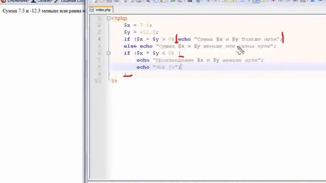This screenshot has width=326, height=183.
Task: Click the "if ($x * $y < 0)" condition
Action: point(149,53)
